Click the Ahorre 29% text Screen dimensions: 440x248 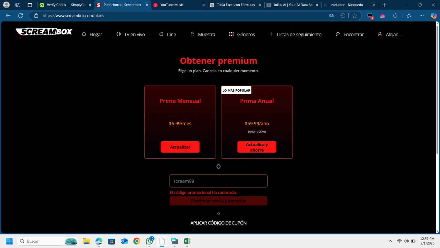point(257,132)
